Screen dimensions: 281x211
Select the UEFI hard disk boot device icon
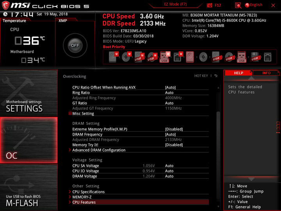(x=113, y=57)
